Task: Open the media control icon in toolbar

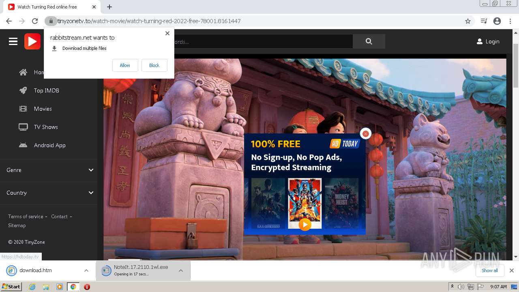Action: pos(484,21)
